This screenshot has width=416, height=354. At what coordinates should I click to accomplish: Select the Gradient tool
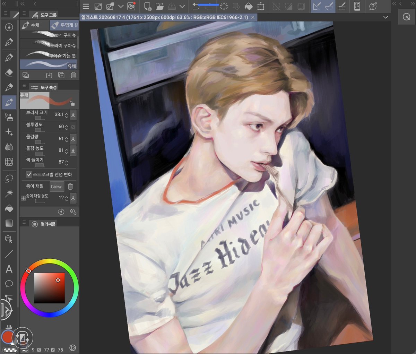[x=9, y=223]
